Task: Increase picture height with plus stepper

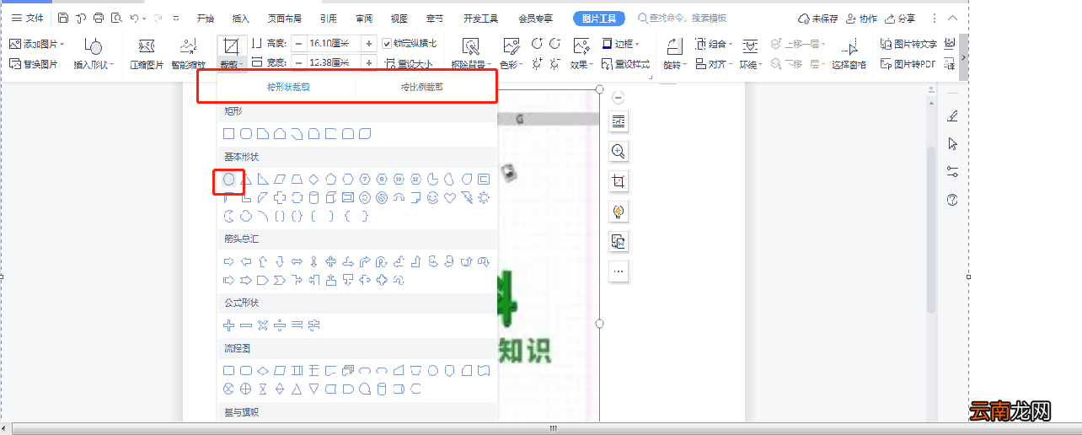Action: 369,42
